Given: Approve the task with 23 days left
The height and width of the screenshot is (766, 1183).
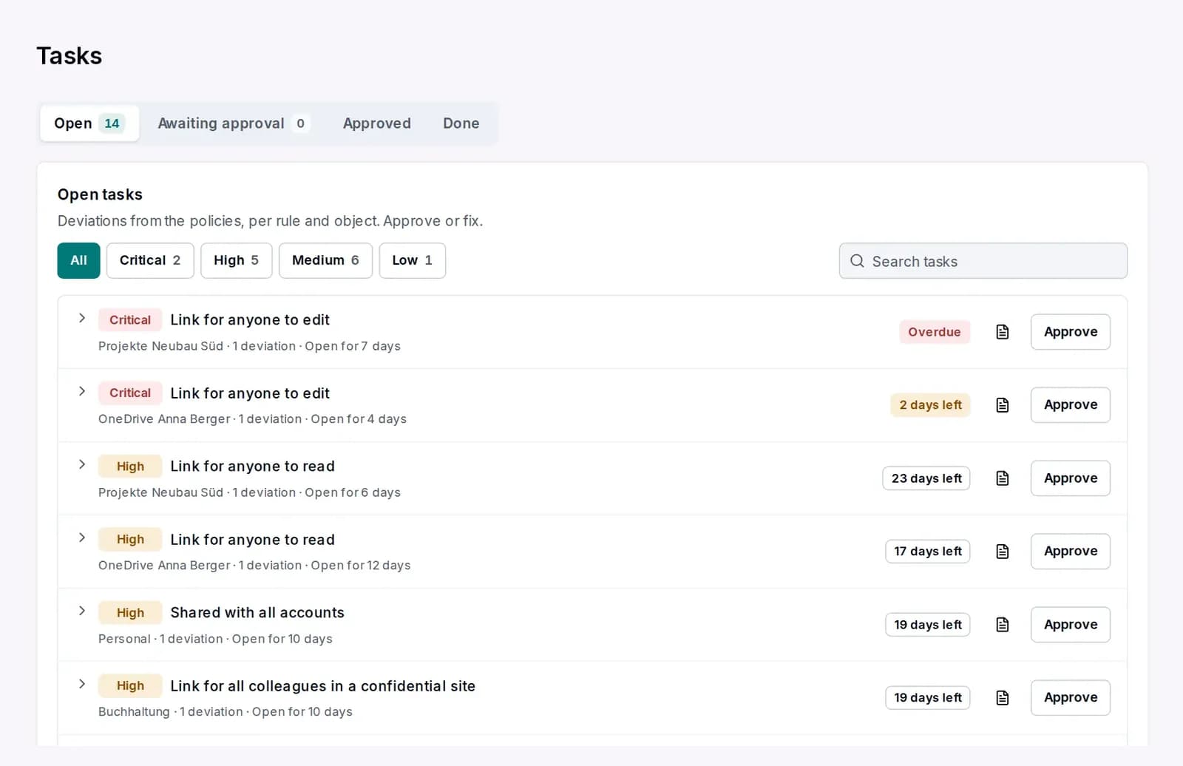Looking at the screenshot, I should [x=1071, y=478].
